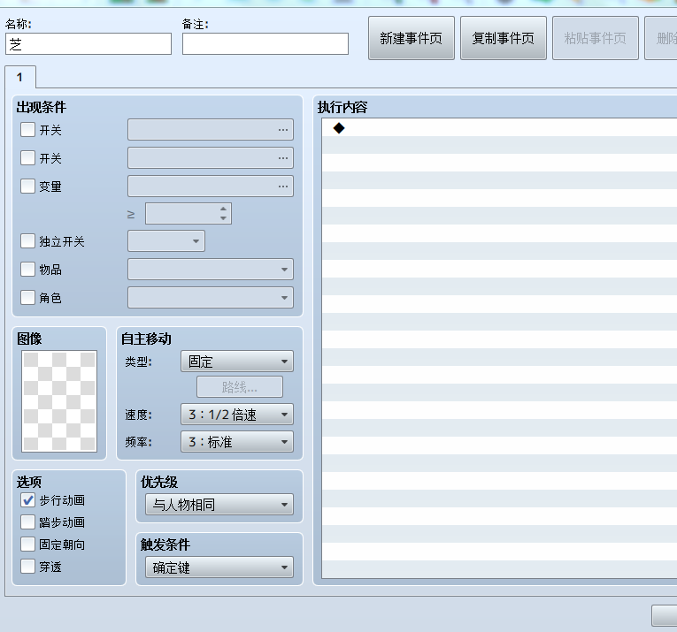Toggle the 步行动画 walking animation checkbox
This screenshot has width=677, height=632.
28,500
